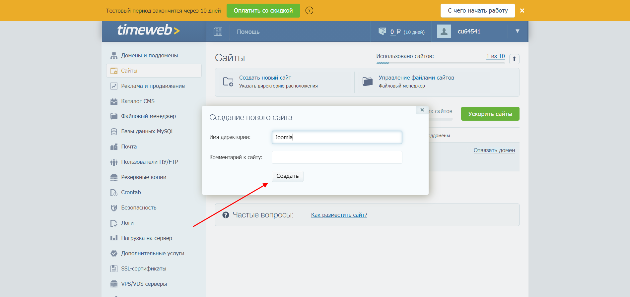Open the Как разместить сайт link
Screen dimensions: 630x297
pos(339,215)
